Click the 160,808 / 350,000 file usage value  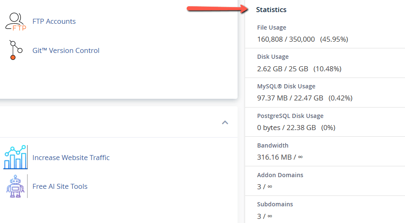click(x=286, y=39)
